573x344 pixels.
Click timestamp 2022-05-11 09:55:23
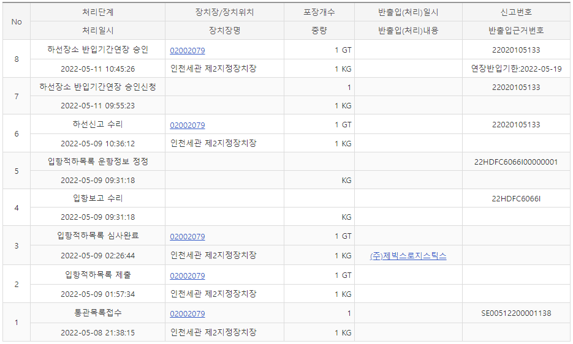coord(97,106)
